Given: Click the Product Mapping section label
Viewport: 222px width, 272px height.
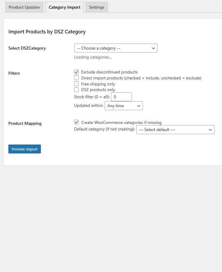Looking at the screenshot, I should [x=25, y=123].
